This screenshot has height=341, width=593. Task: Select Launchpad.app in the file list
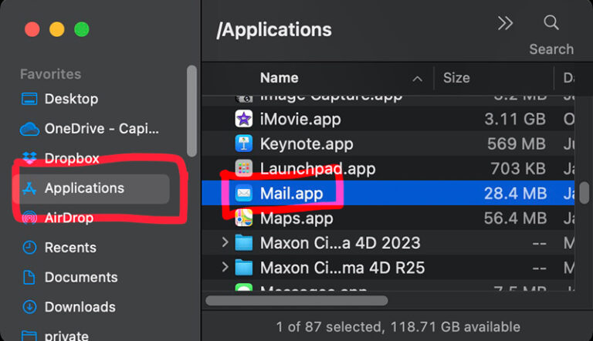[317, 169]
